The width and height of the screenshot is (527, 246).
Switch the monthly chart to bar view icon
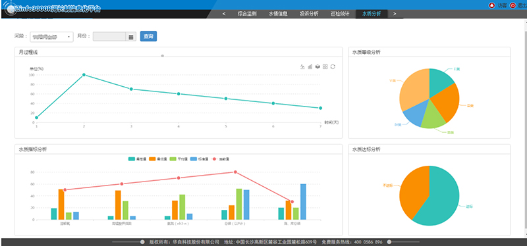tap(310, 66)
